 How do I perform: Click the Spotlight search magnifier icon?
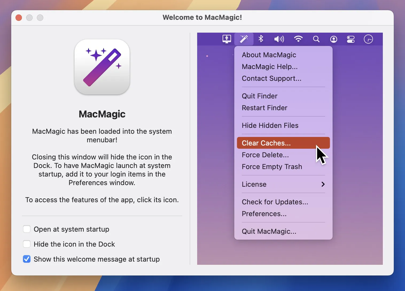click(316, 39)
